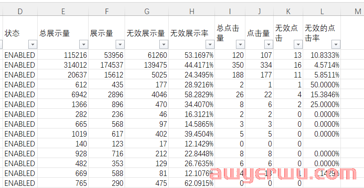Select cell with value 20637

pos(63,75)
